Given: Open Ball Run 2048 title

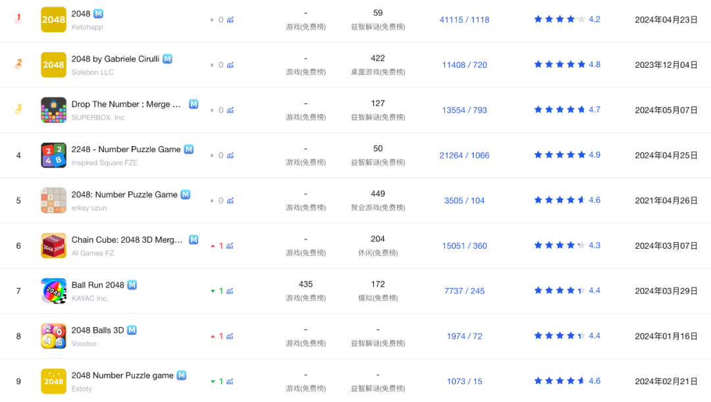Looking at the screenshot, I should 97,285.
